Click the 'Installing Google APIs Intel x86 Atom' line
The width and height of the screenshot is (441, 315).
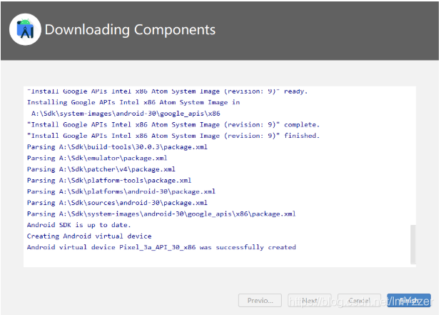pyautogui.click(x=133, y=102)
